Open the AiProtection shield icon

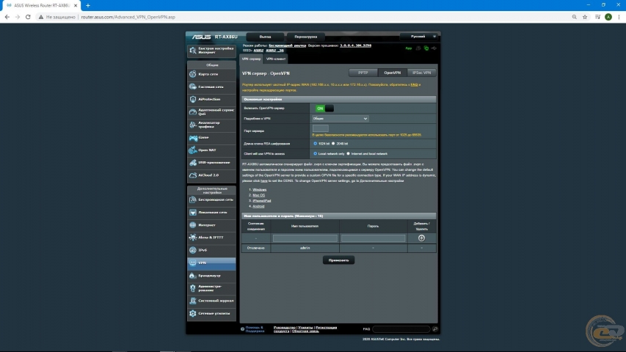point(193,99)
